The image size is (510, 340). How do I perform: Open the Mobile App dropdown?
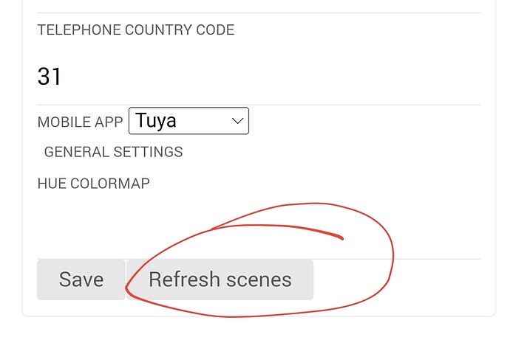coord(188,121)
